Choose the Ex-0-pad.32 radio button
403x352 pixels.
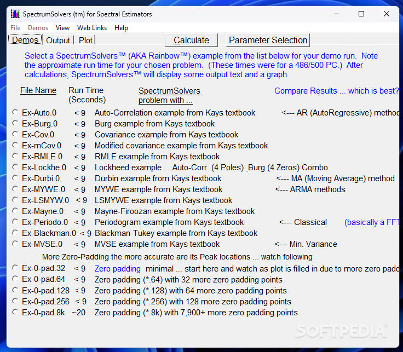(x=15, y=268)
